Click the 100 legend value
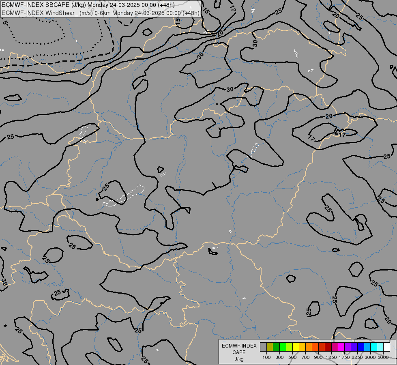397x365 pixels. pyautogui.click(x=266, y=357)
